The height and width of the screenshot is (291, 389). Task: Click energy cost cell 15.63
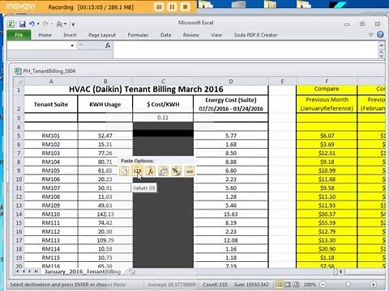(x=231, y=214)
